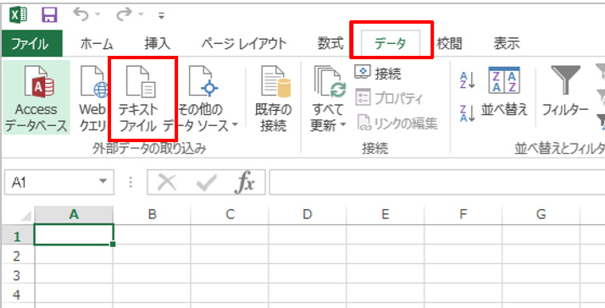
Task: Click cell D3
Action: pos(308,274)
